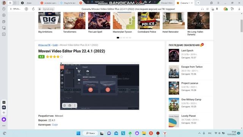Viewport: 243px width, 137px height.
Task: Open the history clock icon in sidebar
Action: [x=4, y=9]
